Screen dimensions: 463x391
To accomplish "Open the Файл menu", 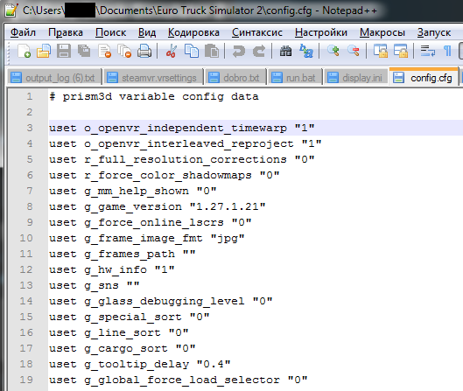I will pos(23,32).
